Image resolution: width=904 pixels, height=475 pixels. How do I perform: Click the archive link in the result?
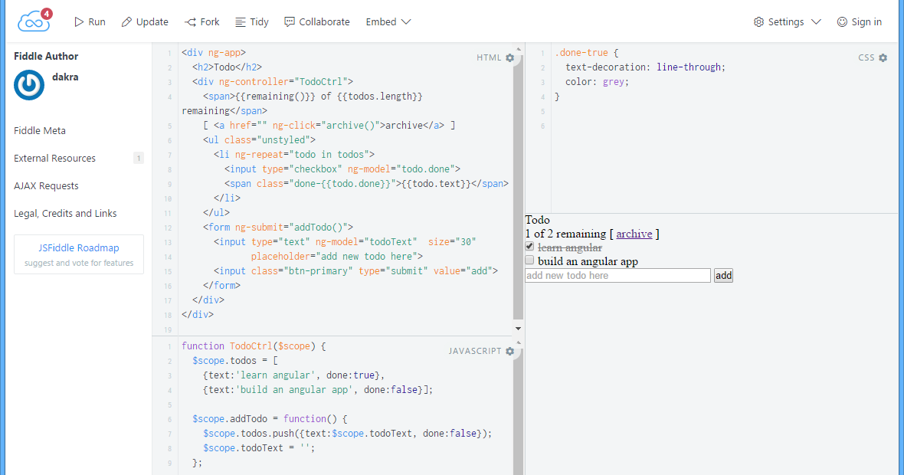tap(634, 234)
